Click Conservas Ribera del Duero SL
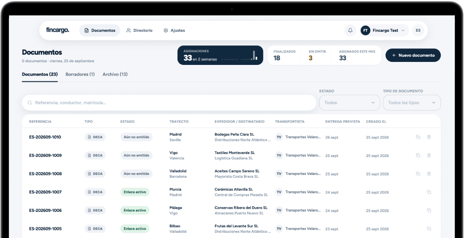The image size is (465, 238). [x=241, y=207]
